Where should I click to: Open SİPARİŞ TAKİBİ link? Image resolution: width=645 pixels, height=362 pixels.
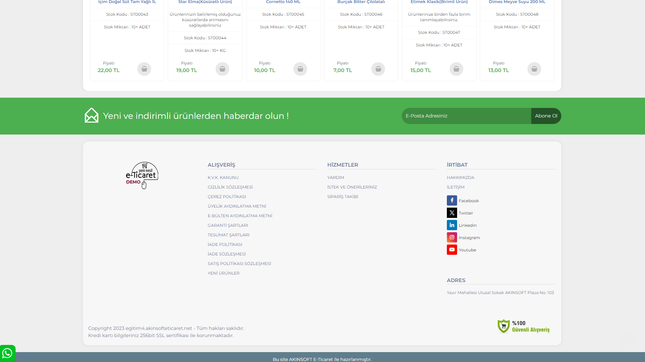[343, 197]
